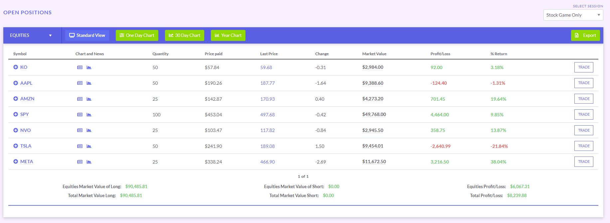Open the AAPL symbol link
The width and height of the screenshot is (610, 223).
coord(26,83)
